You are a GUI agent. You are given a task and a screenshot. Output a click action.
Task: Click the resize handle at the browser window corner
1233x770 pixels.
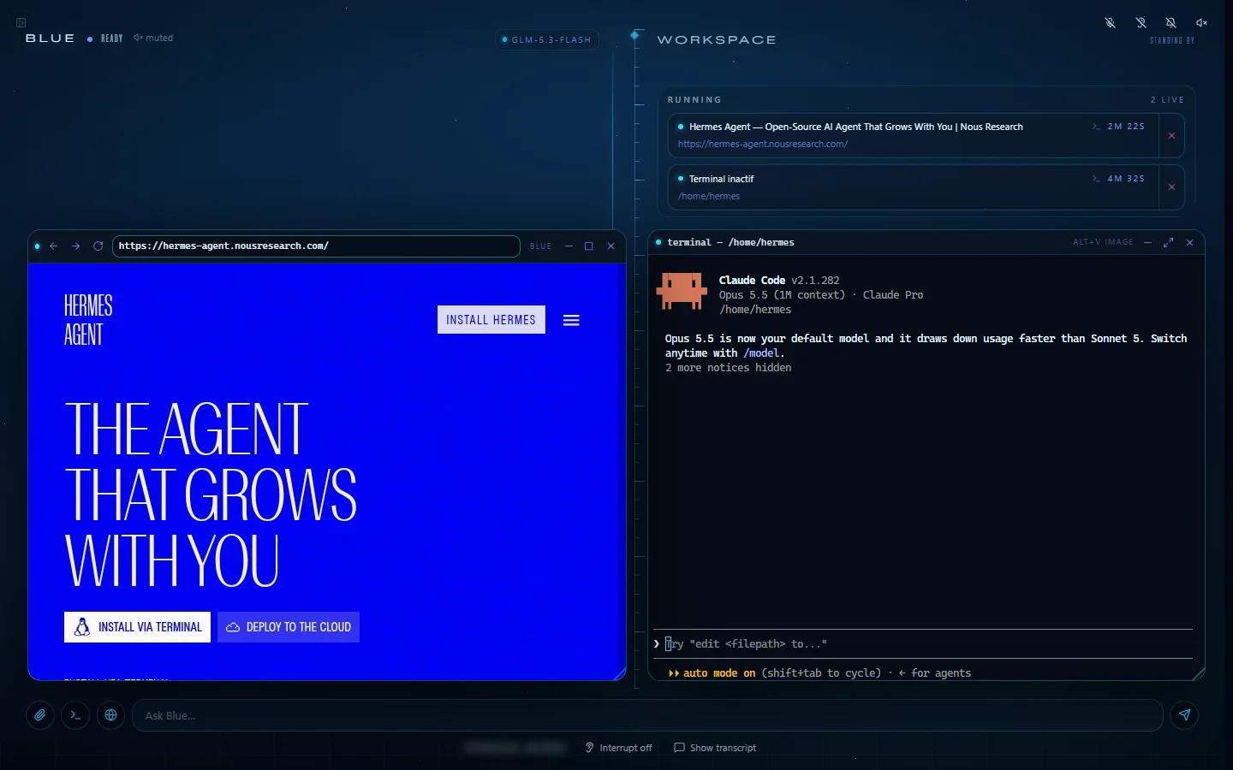pyautogui.click(x=620, y=674)
